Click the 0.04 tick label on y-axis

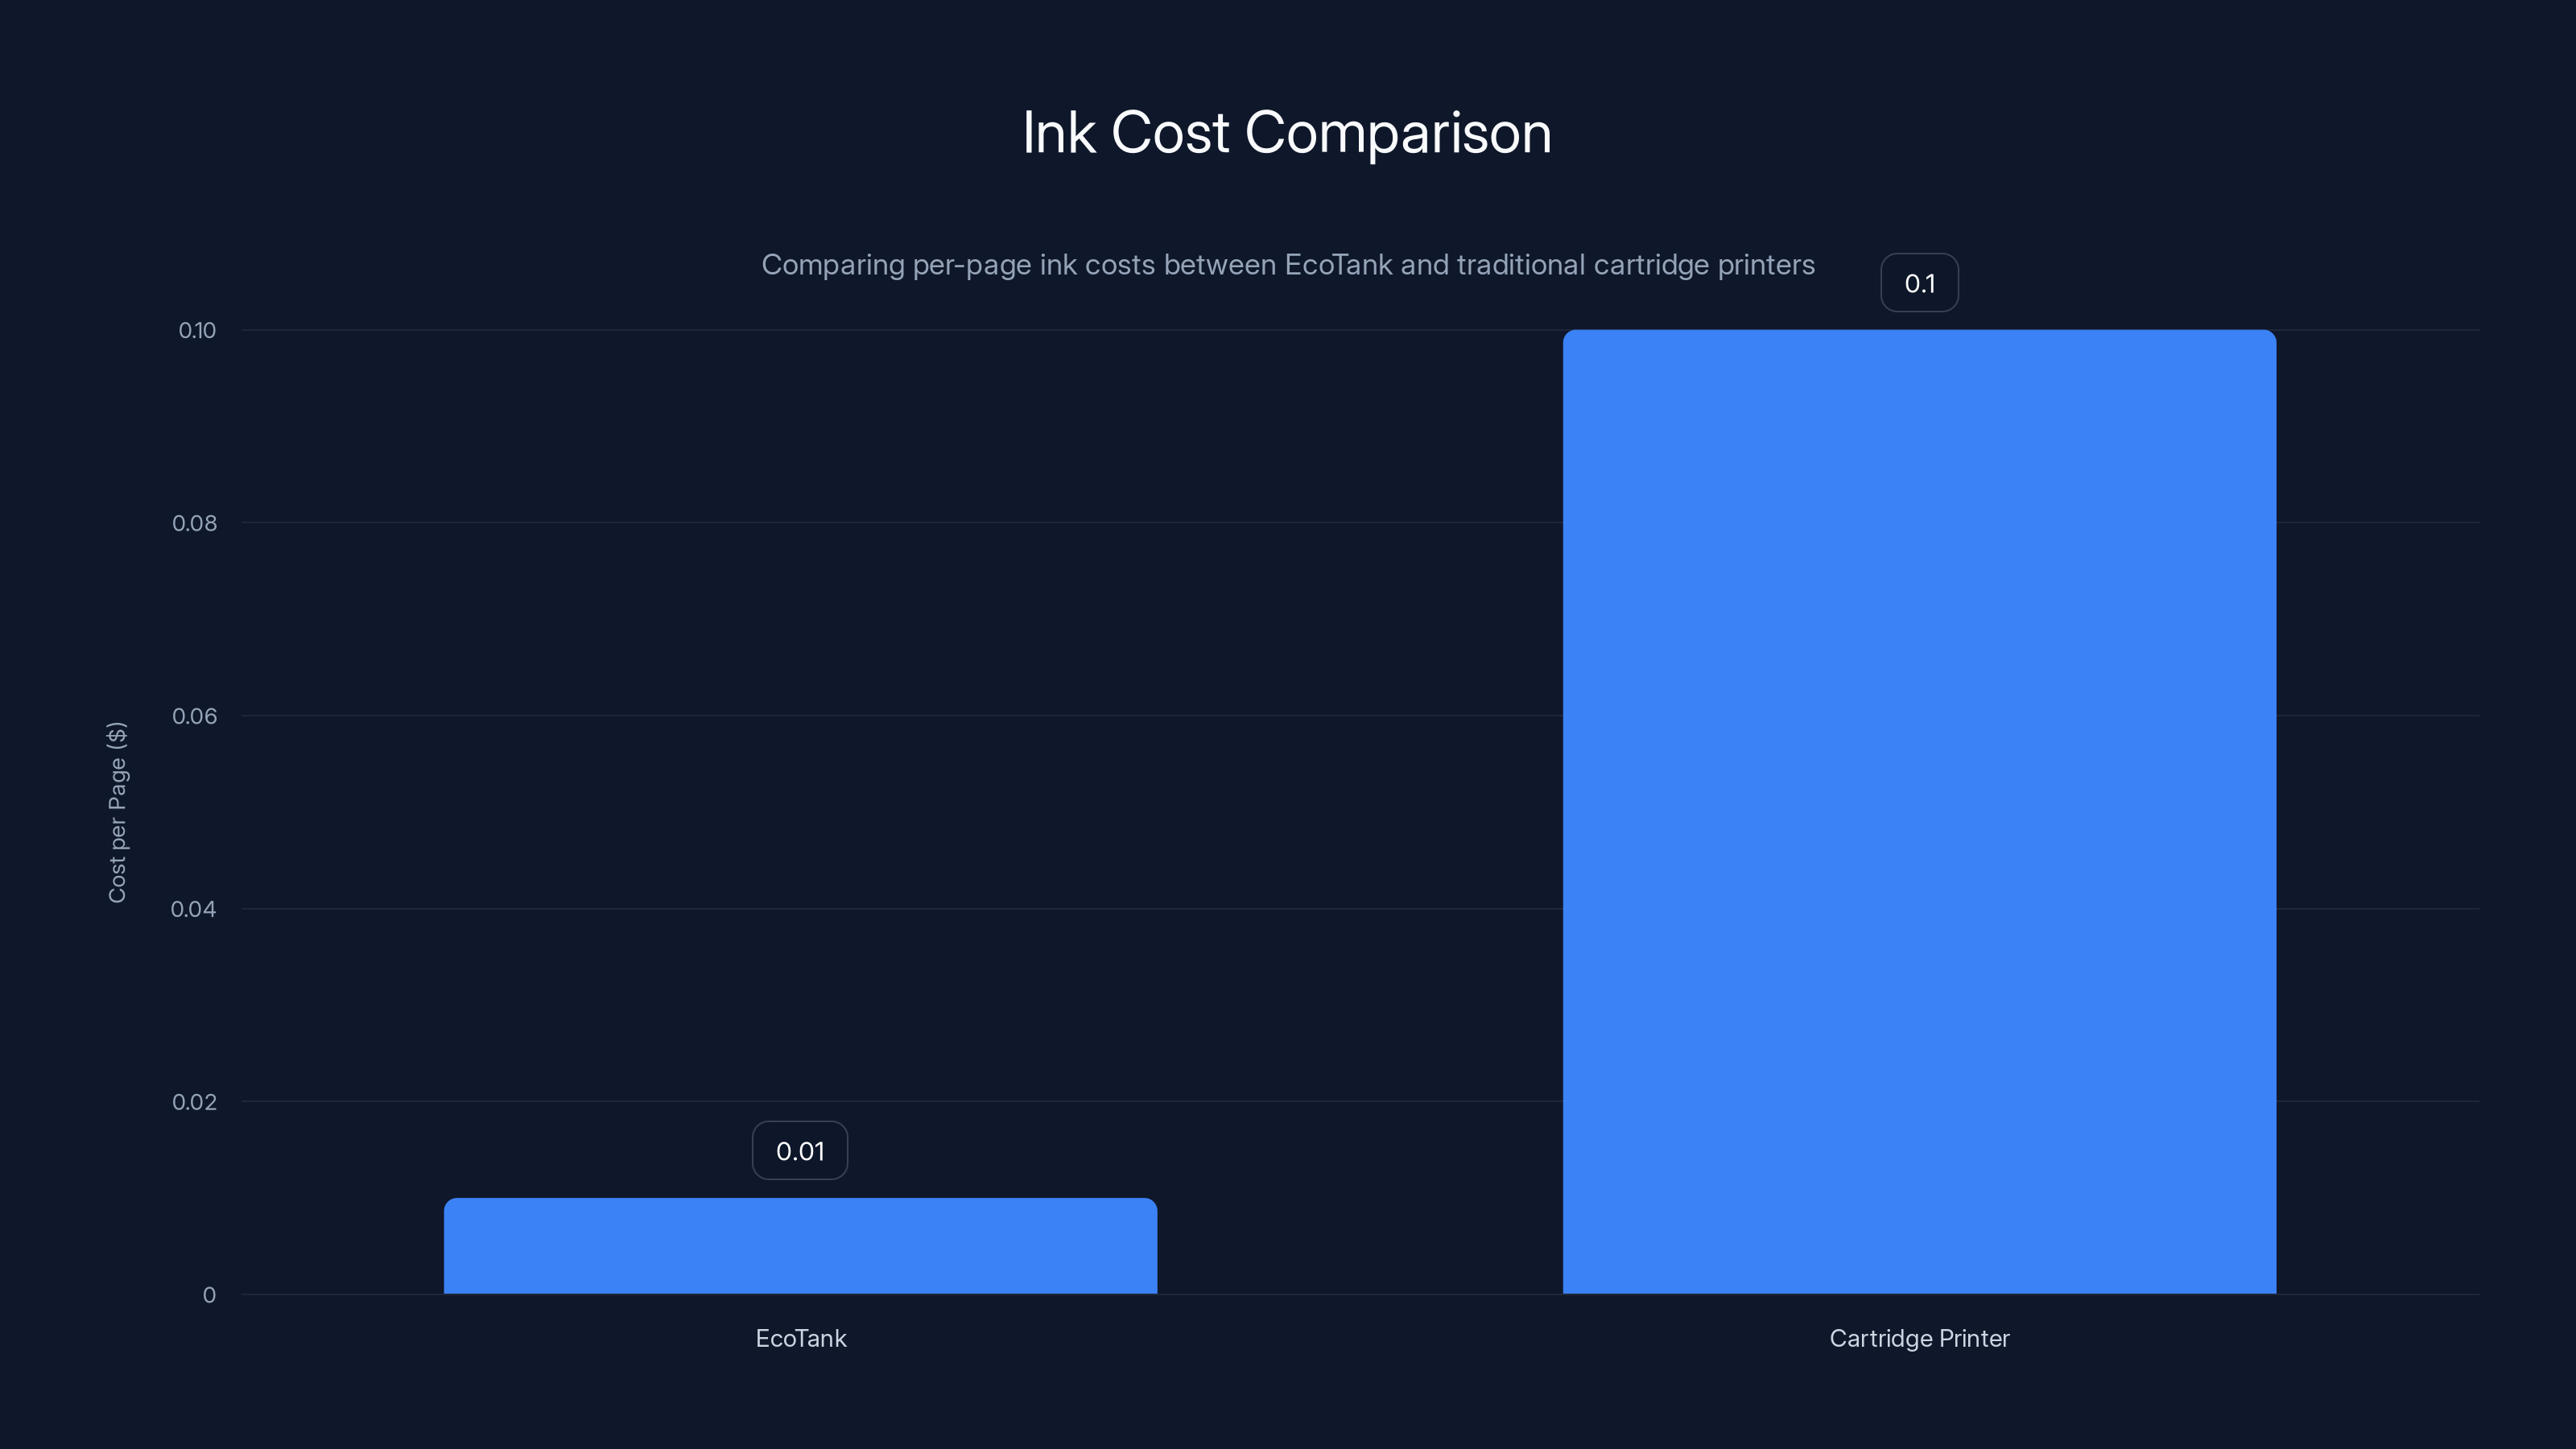coord(197,909)
